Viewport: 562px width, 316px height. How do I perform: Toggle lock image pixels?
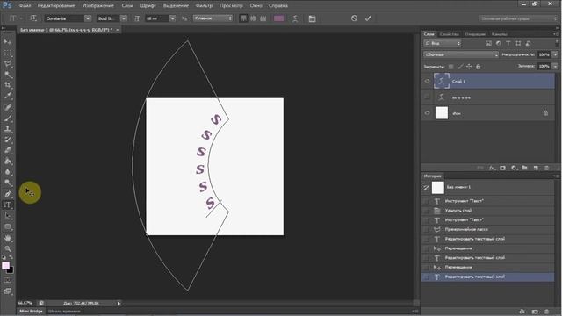[x=460, y=67]
